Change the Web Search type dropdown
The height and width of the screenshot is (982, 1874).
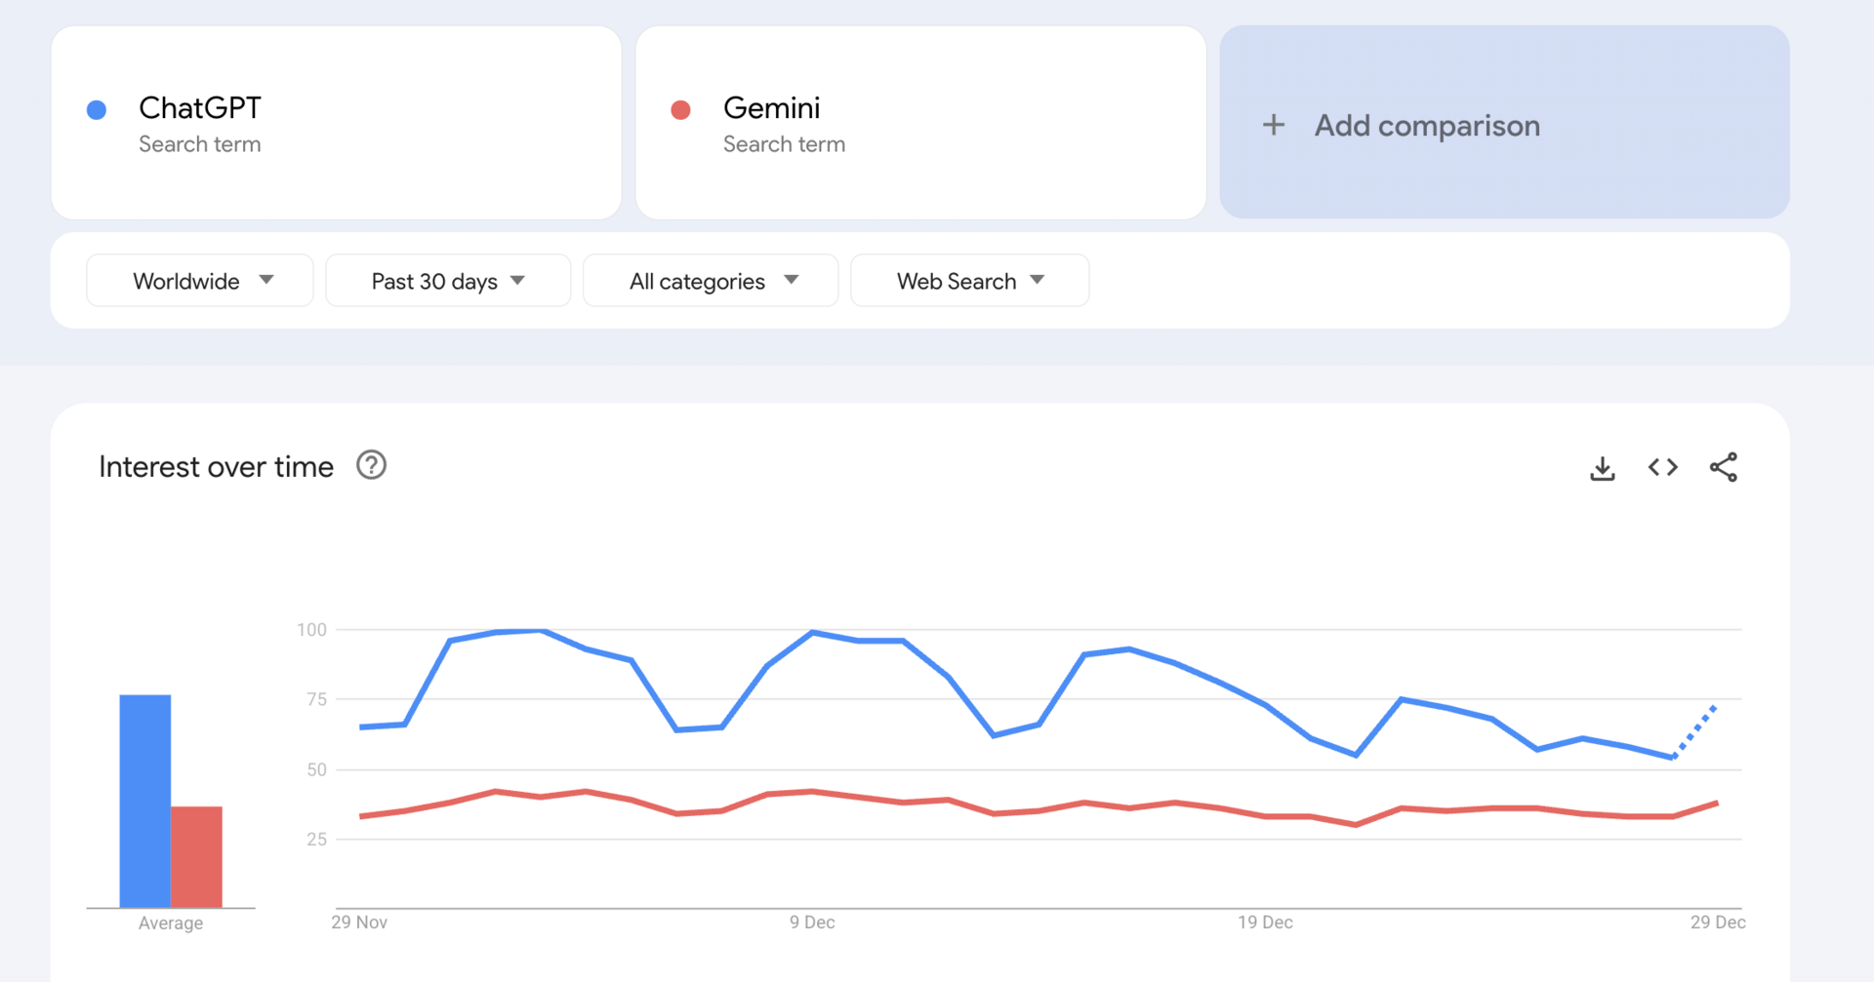[x=969, y=281]
